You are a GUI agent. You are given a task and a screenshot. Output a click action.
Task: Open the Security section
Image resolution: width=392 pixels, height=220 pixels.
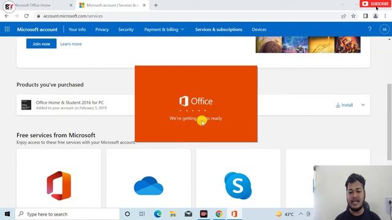[x=126, y=29]
